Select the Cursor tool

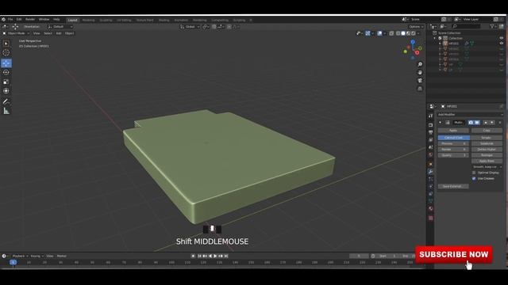pyautogui.click(x=6, y=53)
